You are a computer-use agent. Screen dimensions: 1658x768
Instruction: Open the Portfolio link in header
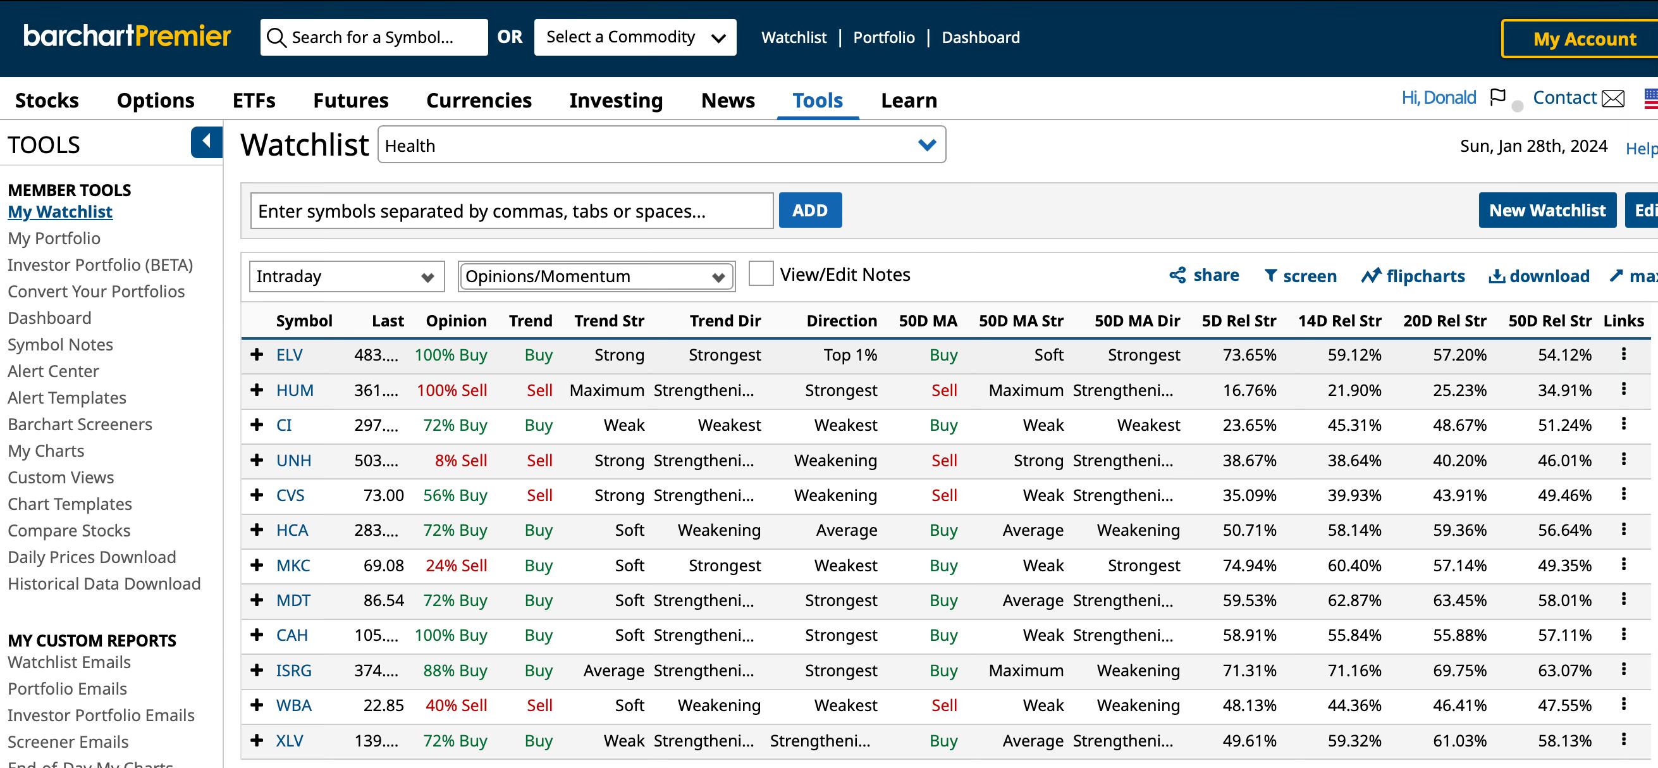884,37
